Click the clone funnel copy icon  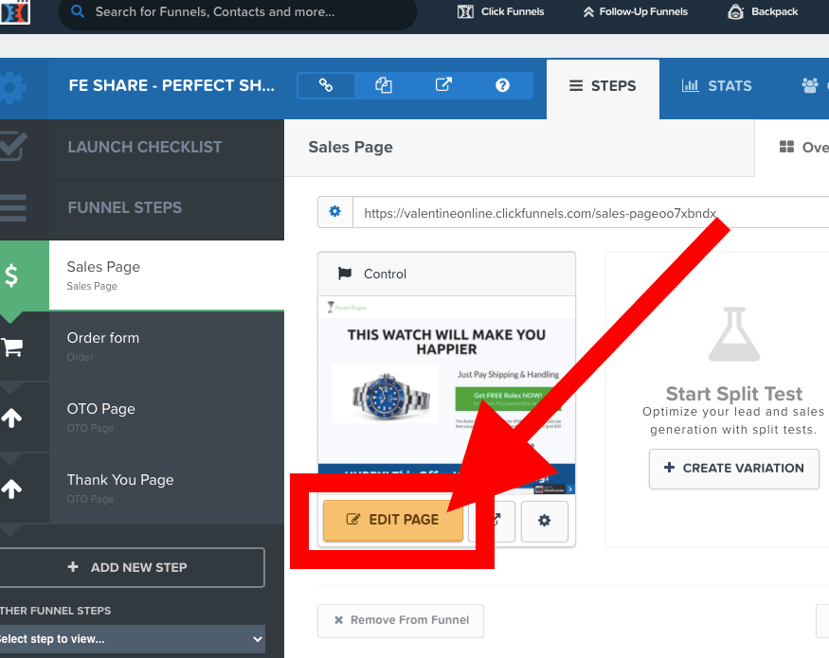384,85
